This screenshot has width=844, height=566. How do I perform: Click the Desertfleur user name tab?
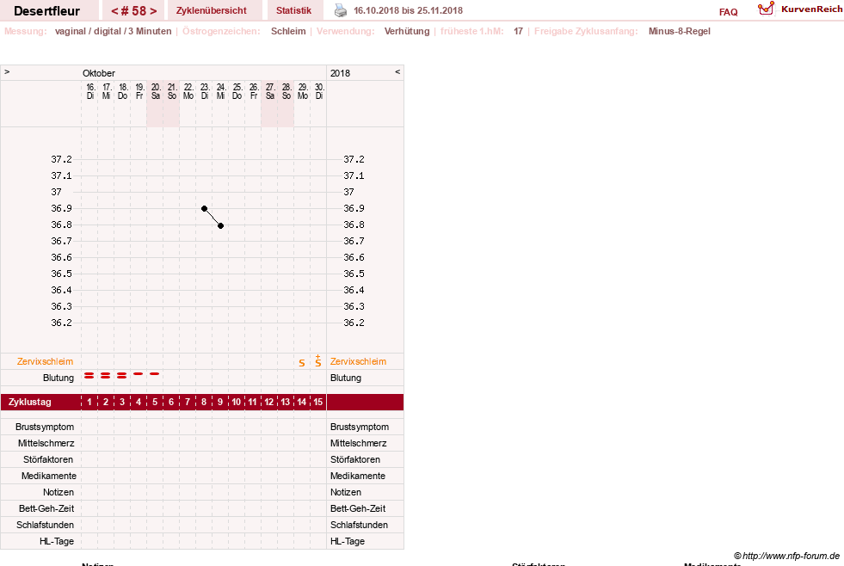pos(46,11)
